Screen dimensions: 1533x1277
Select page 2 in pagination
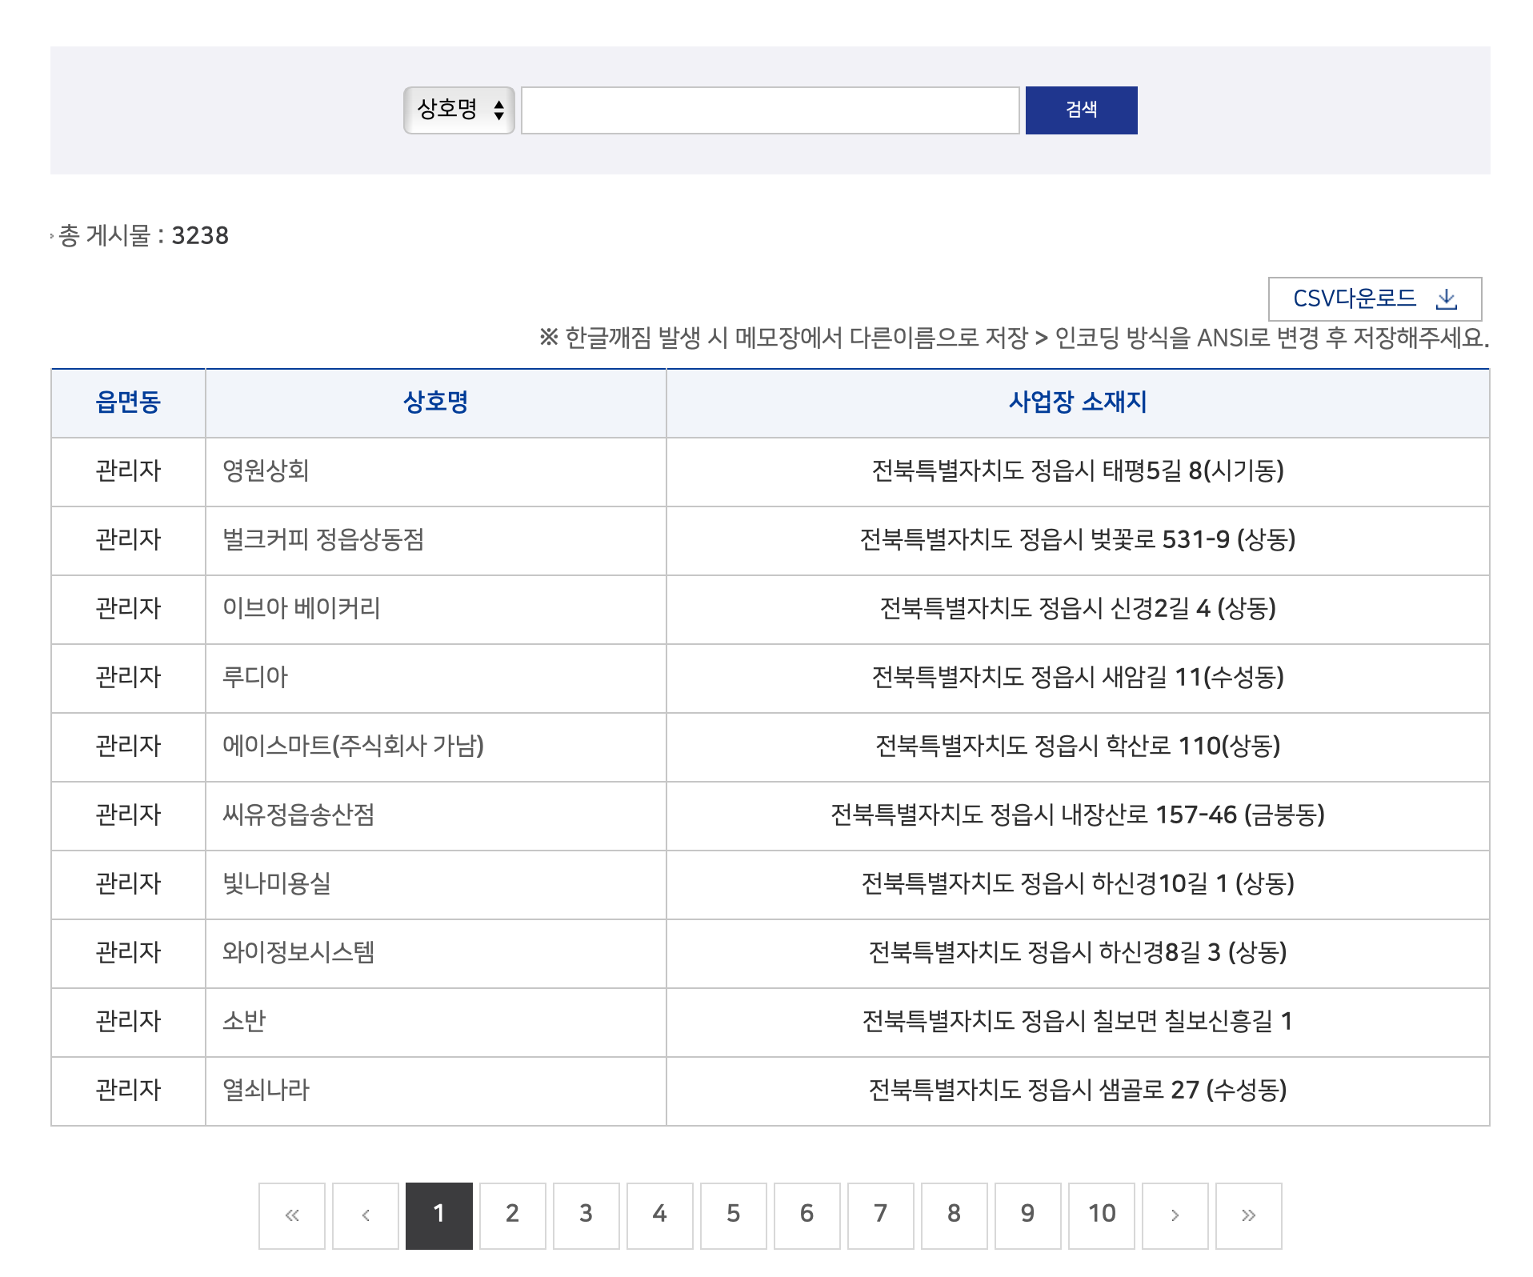click(513, 1215)
